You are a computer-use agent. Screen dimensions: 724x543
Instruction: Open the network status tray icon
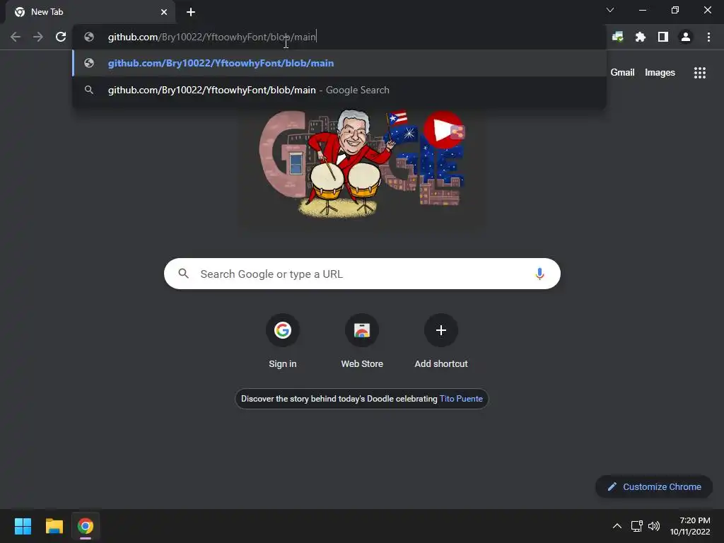(x=637, y=526)
